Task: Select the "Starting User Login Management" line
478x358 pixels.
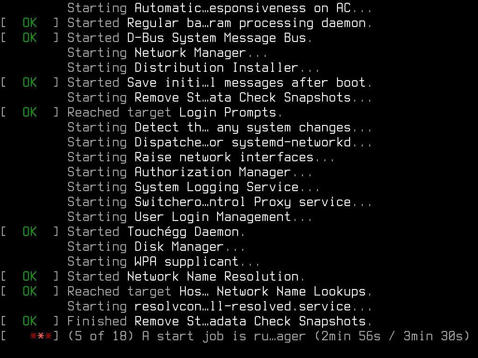Action: coord(190,217)
